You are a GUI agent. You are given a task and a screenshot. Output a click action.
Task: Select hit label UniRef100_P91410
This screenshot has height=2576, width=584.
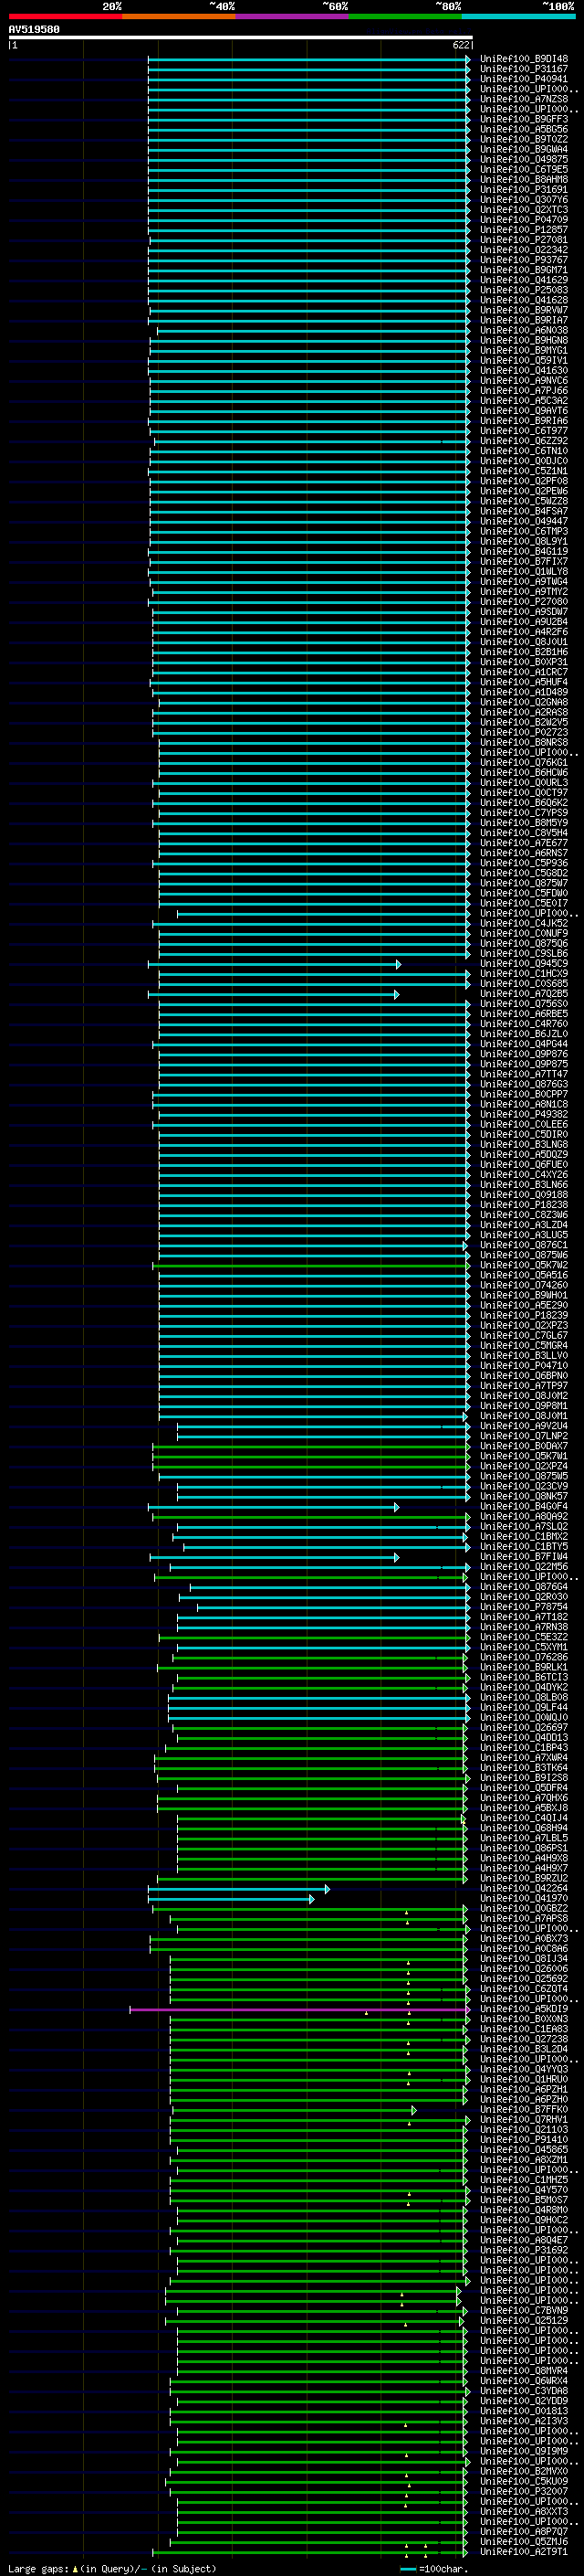tap(524, 2139)
